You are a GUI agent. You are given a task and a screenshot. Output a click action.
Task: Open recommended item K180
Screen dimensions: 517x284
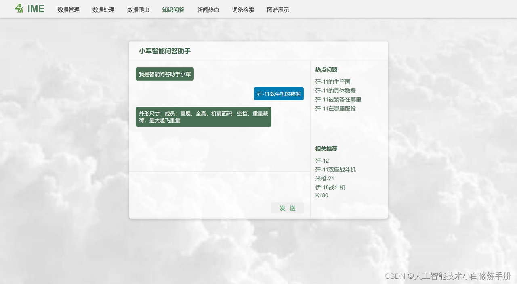[x=322, y=195]
